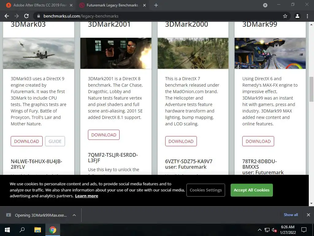This screenshot has height=236, width=314.
Task: Select the 3DMark2000 key 6VZTY-SDZ75-KA9V7
Action: pyautogui.click(x=189, y=161)
